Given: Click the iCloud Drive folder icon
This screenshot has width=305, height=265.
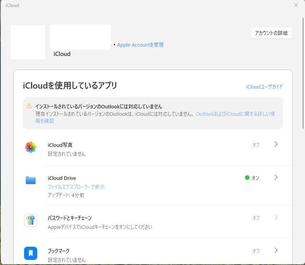Looking at the screenshot, I should pos(30,180).
